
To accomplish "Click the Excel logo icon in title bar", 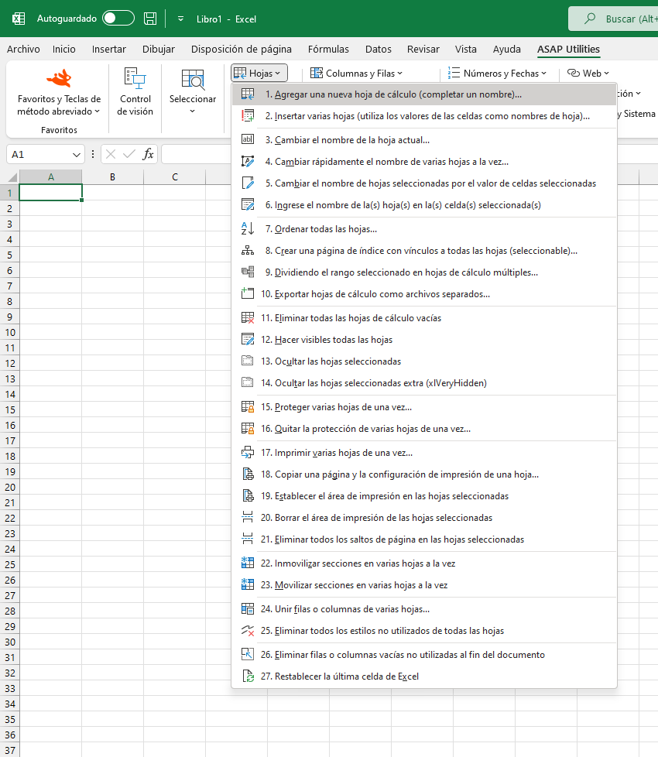I will [x=19, y=19].
